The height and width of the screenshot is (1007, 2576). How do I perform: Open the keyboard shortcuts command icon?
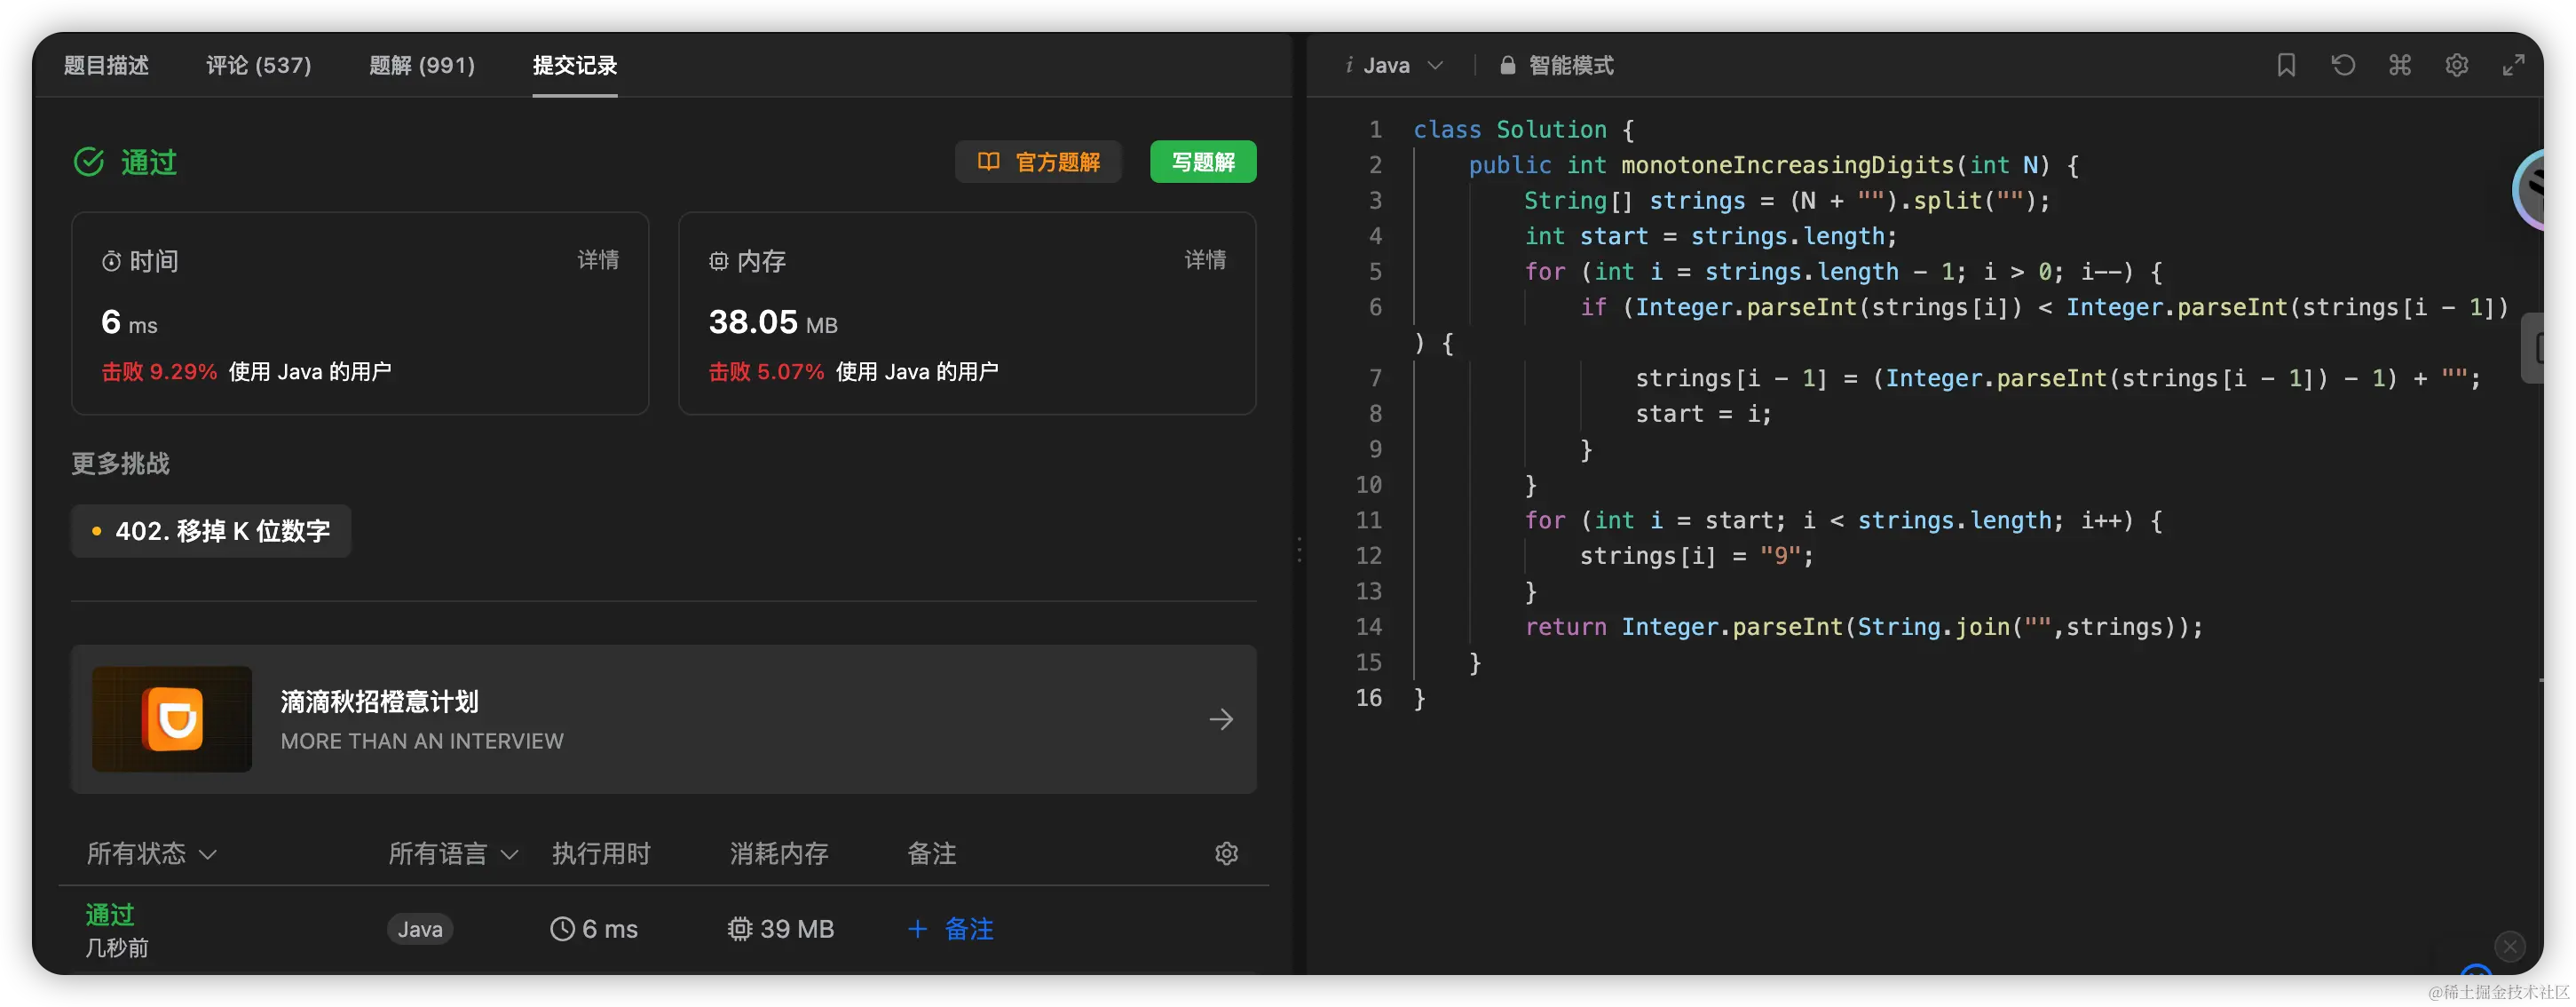(x=2399, y=66)
